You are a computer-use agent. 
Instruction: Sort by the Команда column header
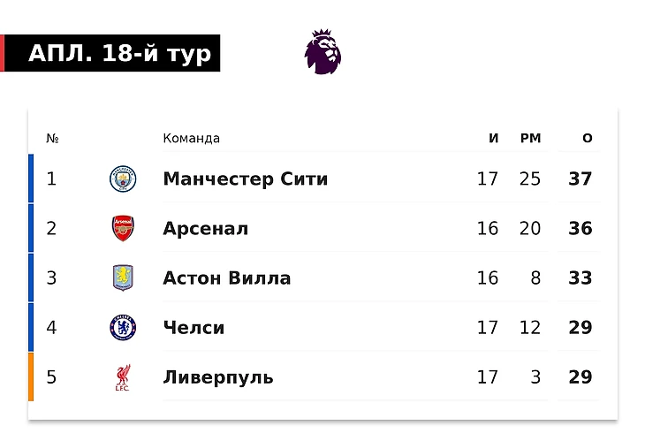point(191,138)
